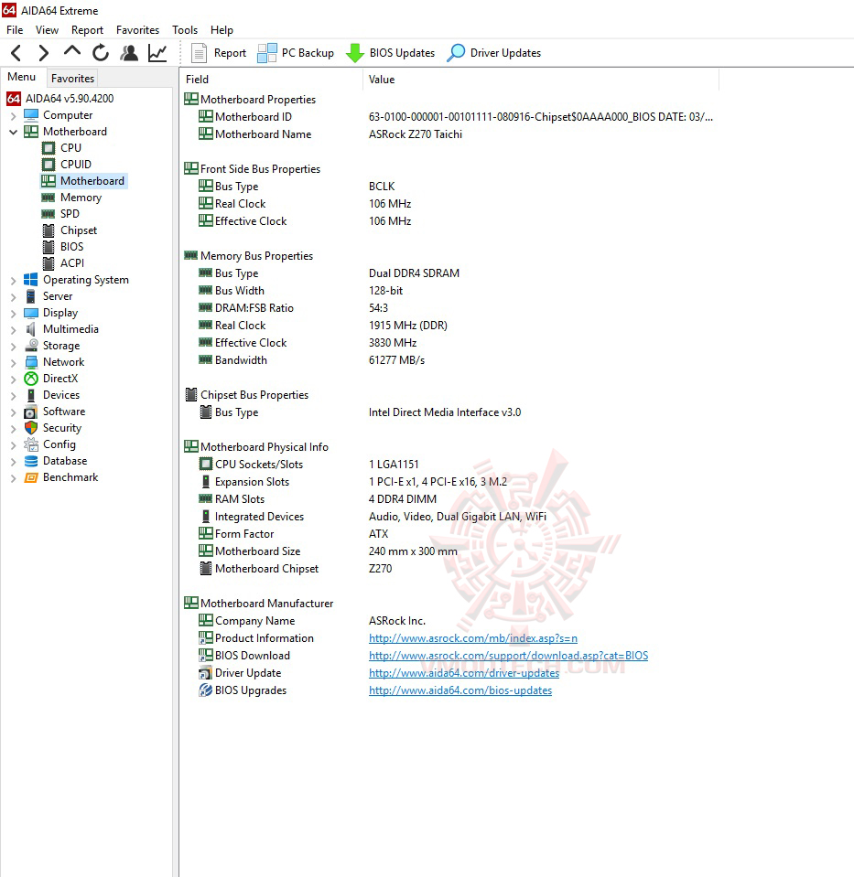This screenshot has width=854, height=877.
Task: Select the DRAM:FSB Ratio row
Action: click(x=449, y=308)
